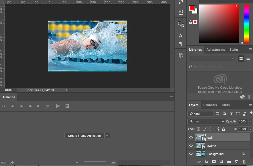Hide the swim layer
This screenshot has width=253, height=166.
tap(191, 138)
